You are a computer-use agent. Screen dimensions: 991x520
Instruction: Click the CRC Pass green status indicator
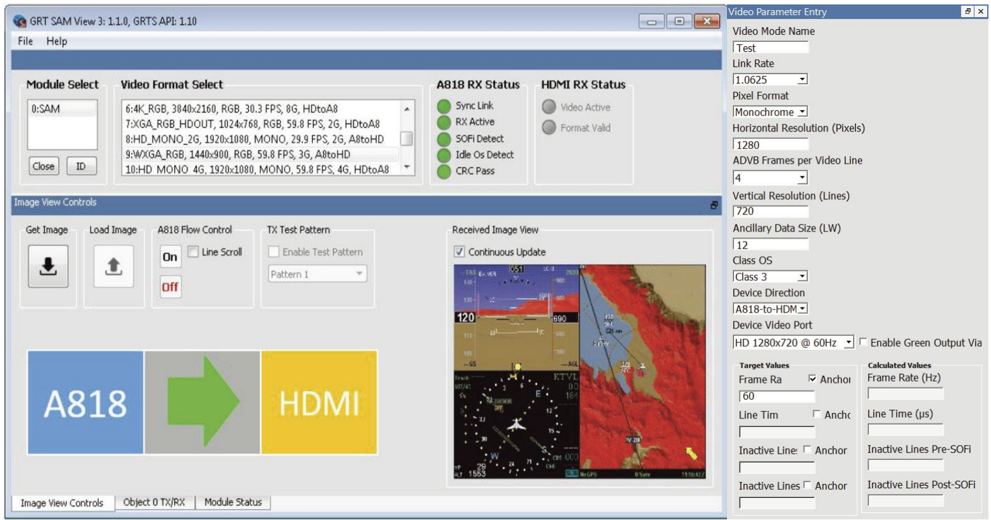pos(444,171)
